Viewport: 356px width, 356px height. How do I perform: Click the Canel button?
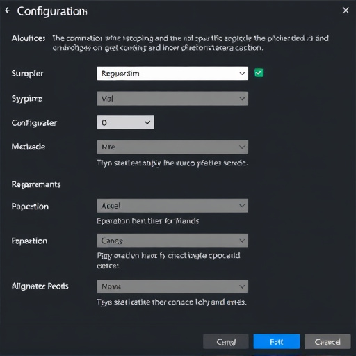[x=226, y=341]
